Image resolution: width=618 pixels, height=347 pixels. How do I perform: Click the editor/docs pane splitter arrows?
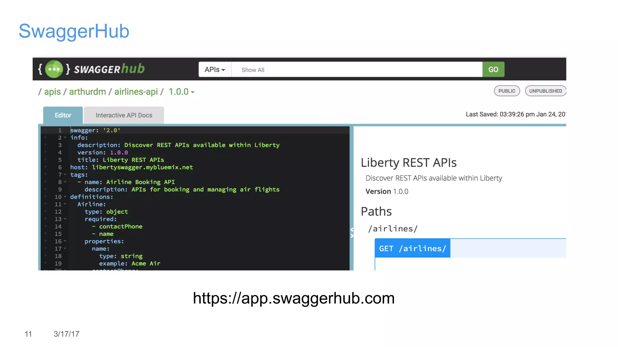point(352,233)
